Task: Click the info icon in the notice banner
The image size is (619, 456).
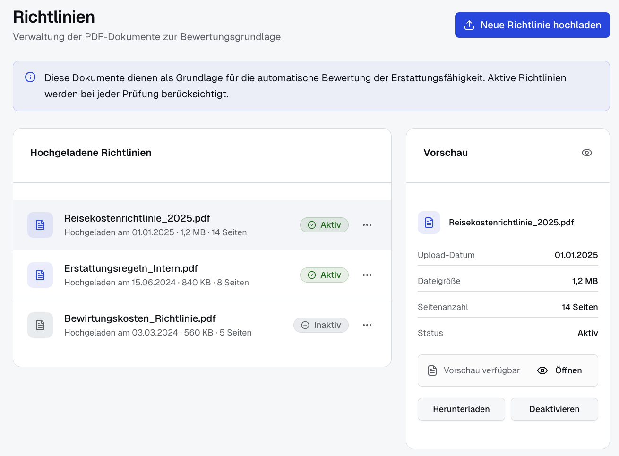Action: 30,77
